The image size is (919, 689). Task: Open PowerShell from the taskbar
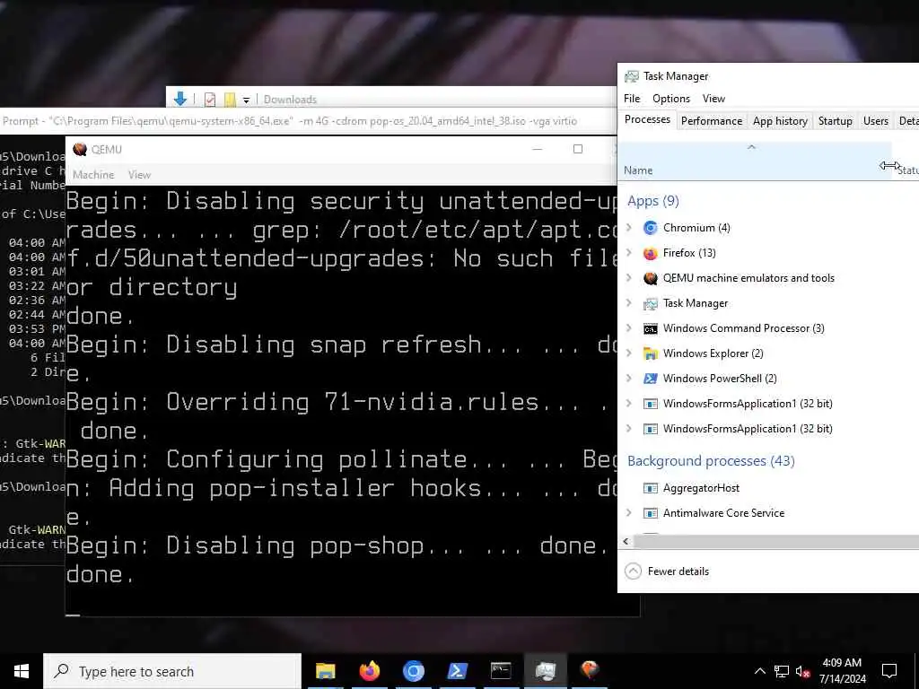pyautogui.click(x=457, y=671)
